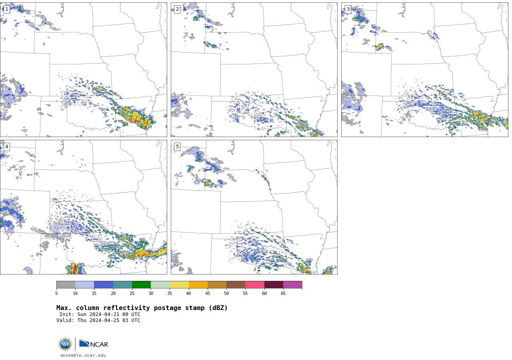512x360 pixels.
Task: Select the orange 40-45 dBZ swatch
Action: click(x=198, y=285)
